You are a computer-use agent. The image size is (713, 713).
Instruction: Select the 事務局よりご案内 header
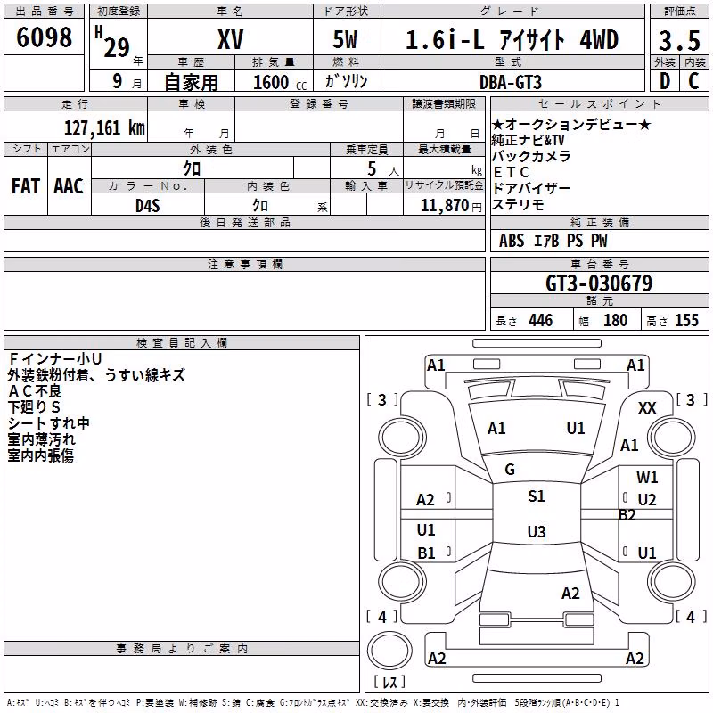coord(182,649)
